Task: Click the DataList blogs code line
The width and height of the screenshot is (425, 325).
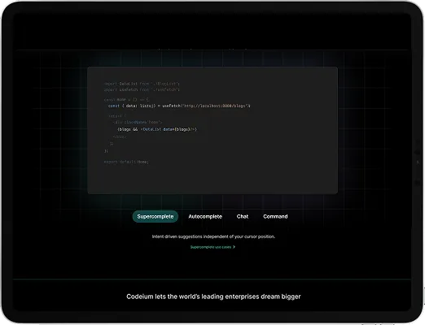Action: coord(157,129)
